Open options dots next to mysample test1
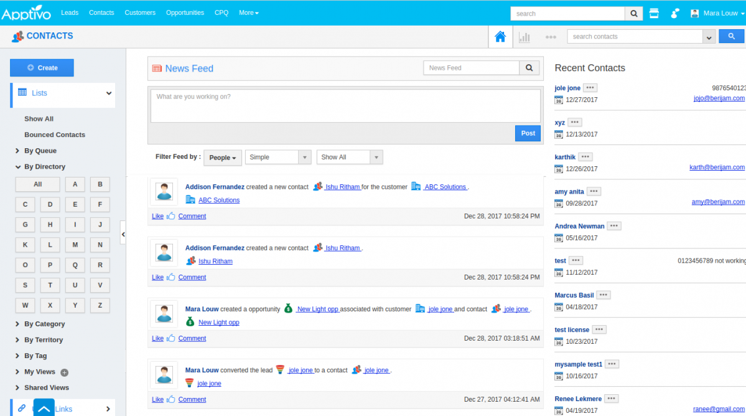The height and width of the screenshot is (416, 746). (x=612, y=364)
